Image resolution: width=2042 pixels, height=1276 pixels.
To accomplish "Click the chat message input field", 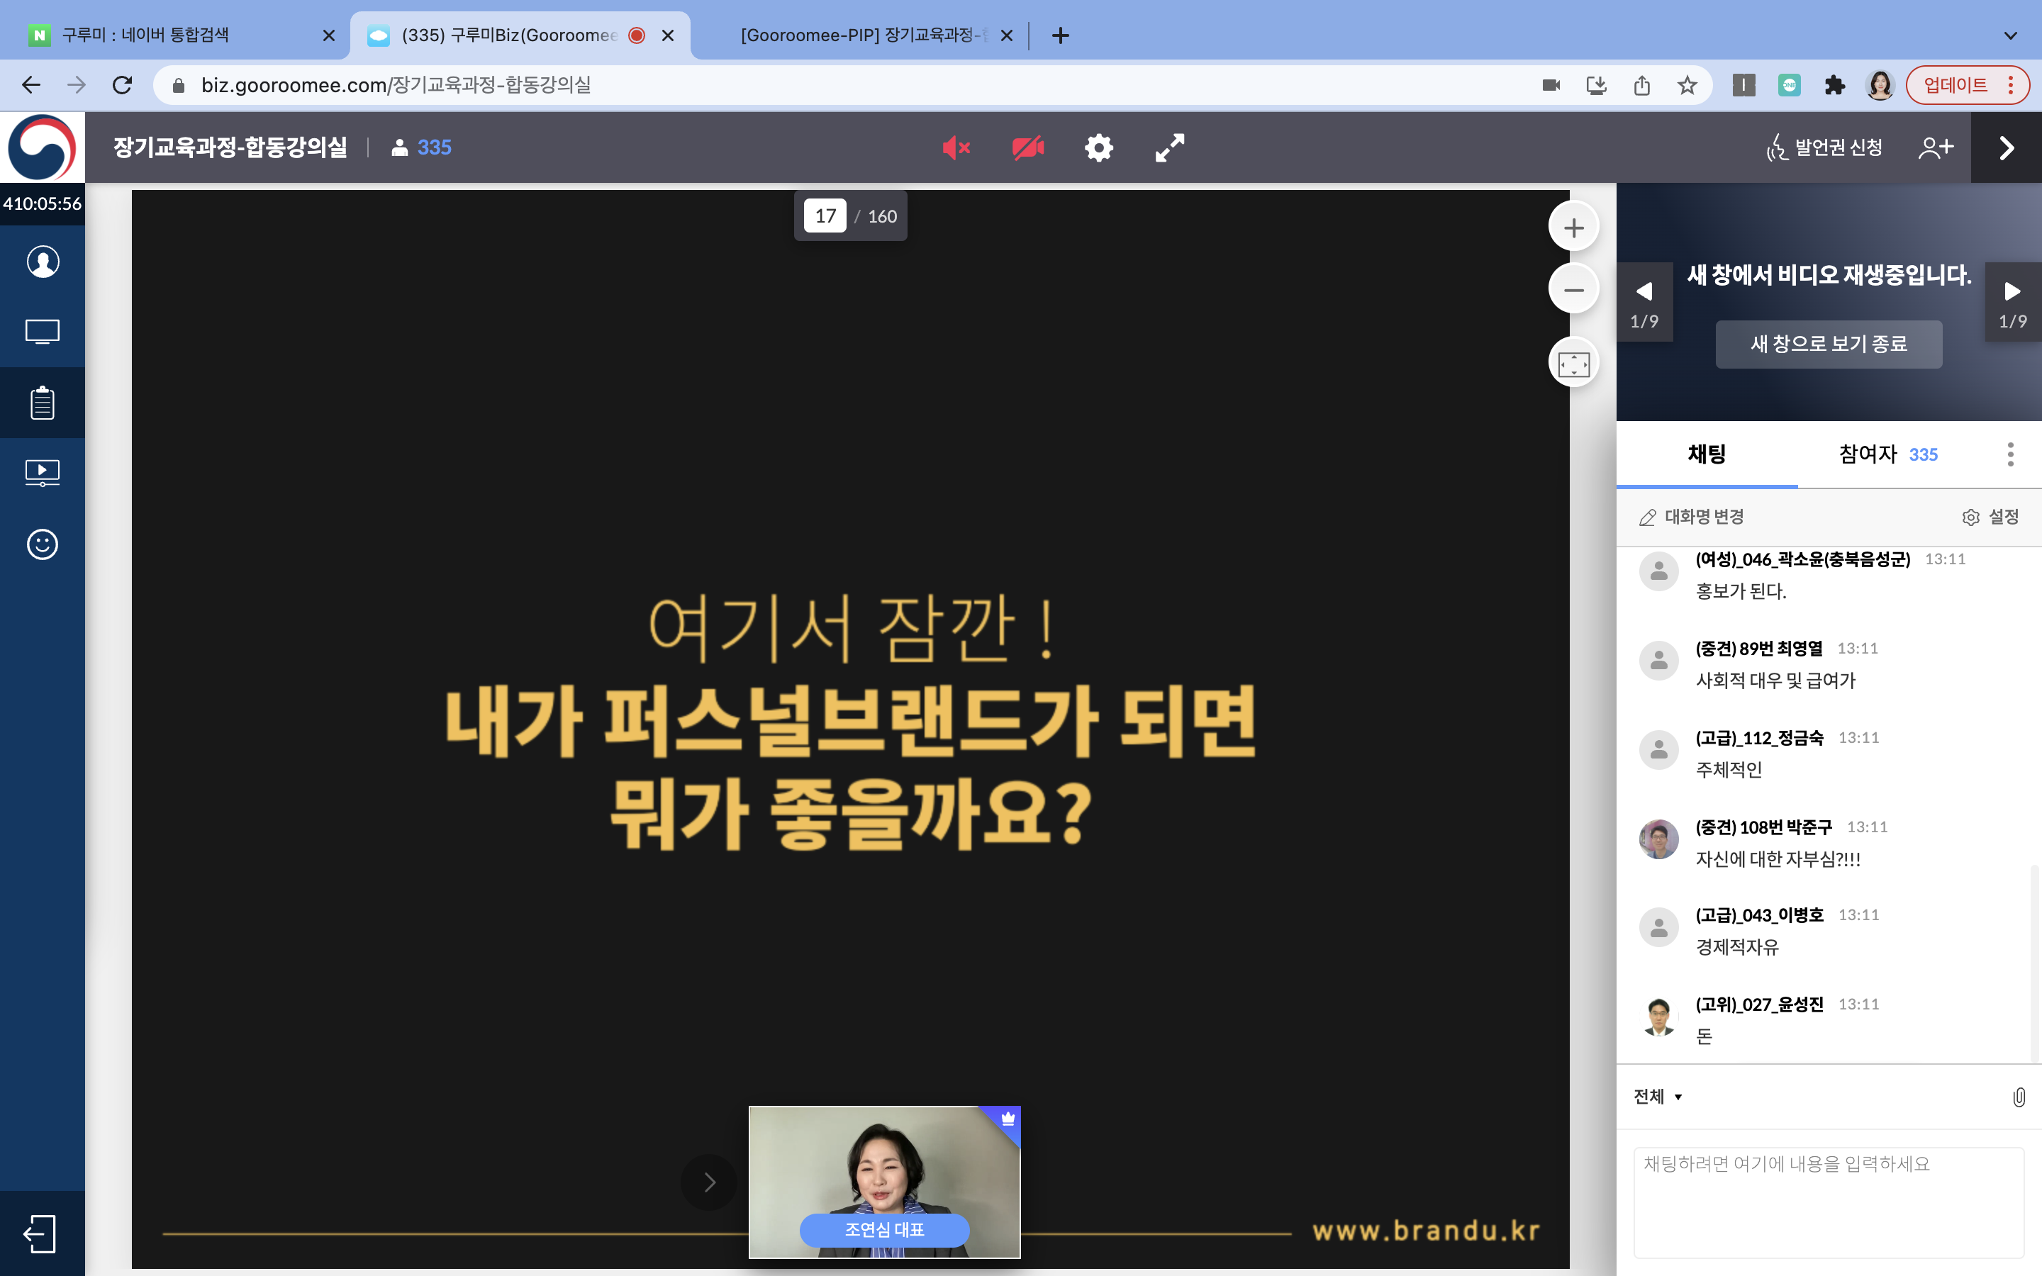I will pyautogui.click(x=1828, y=1201).
